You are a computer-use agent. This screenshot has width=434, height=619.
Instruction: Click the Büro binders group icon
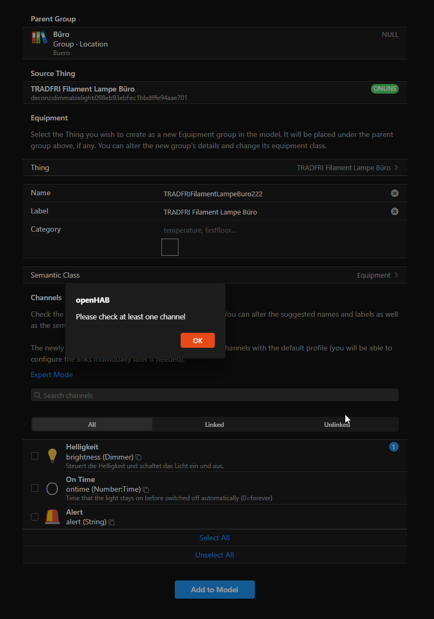[x=39, y=37]
